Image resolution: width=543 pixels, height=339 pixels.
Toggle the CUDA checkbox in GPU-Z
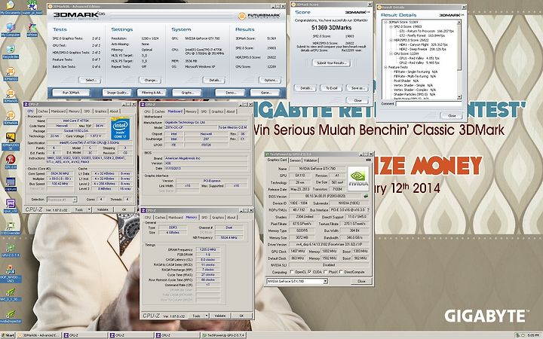(x=310, y=272)
